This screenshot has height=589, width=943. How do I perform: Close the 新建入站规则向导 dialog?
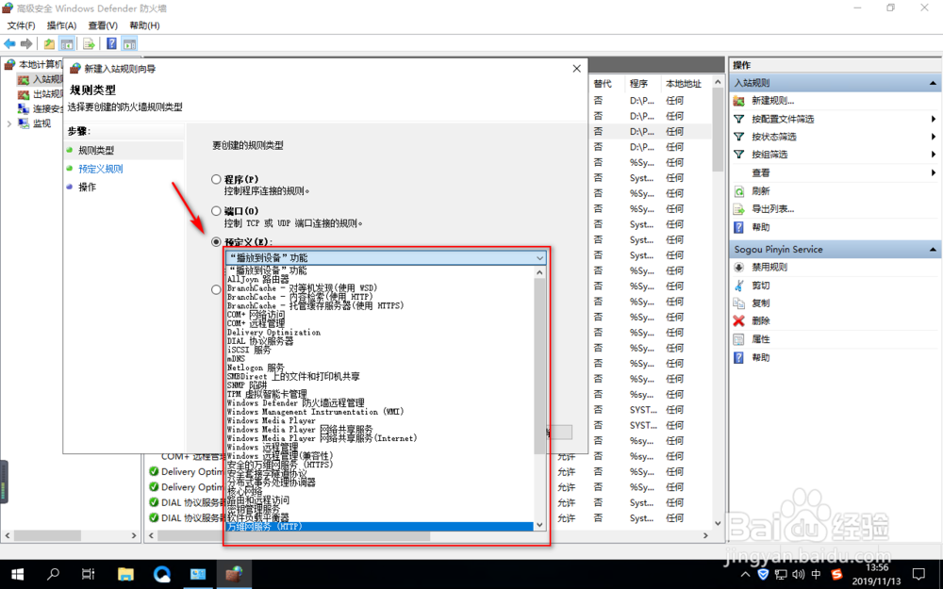(x=576, y=69)
